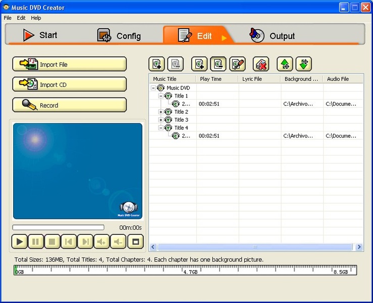373x303 pixels.
Task: Click the Audio File column header
Action: click(343, 79)
